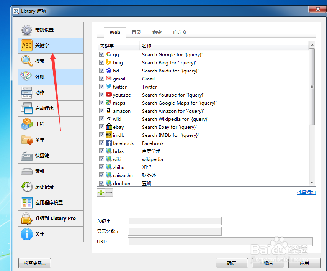Viewport: 327px width, 271px height.
Task: Click the empty icon preview box
Action: pyautogui.click(x=105, y=207)
